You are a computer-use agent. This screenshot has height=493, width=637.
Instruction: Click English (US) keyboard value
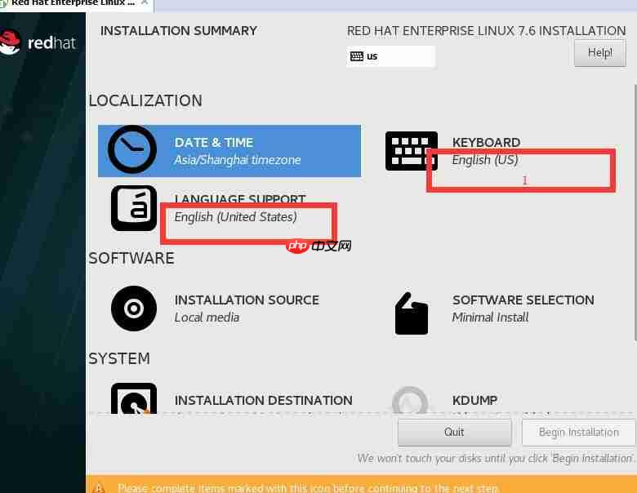point(485,160)
